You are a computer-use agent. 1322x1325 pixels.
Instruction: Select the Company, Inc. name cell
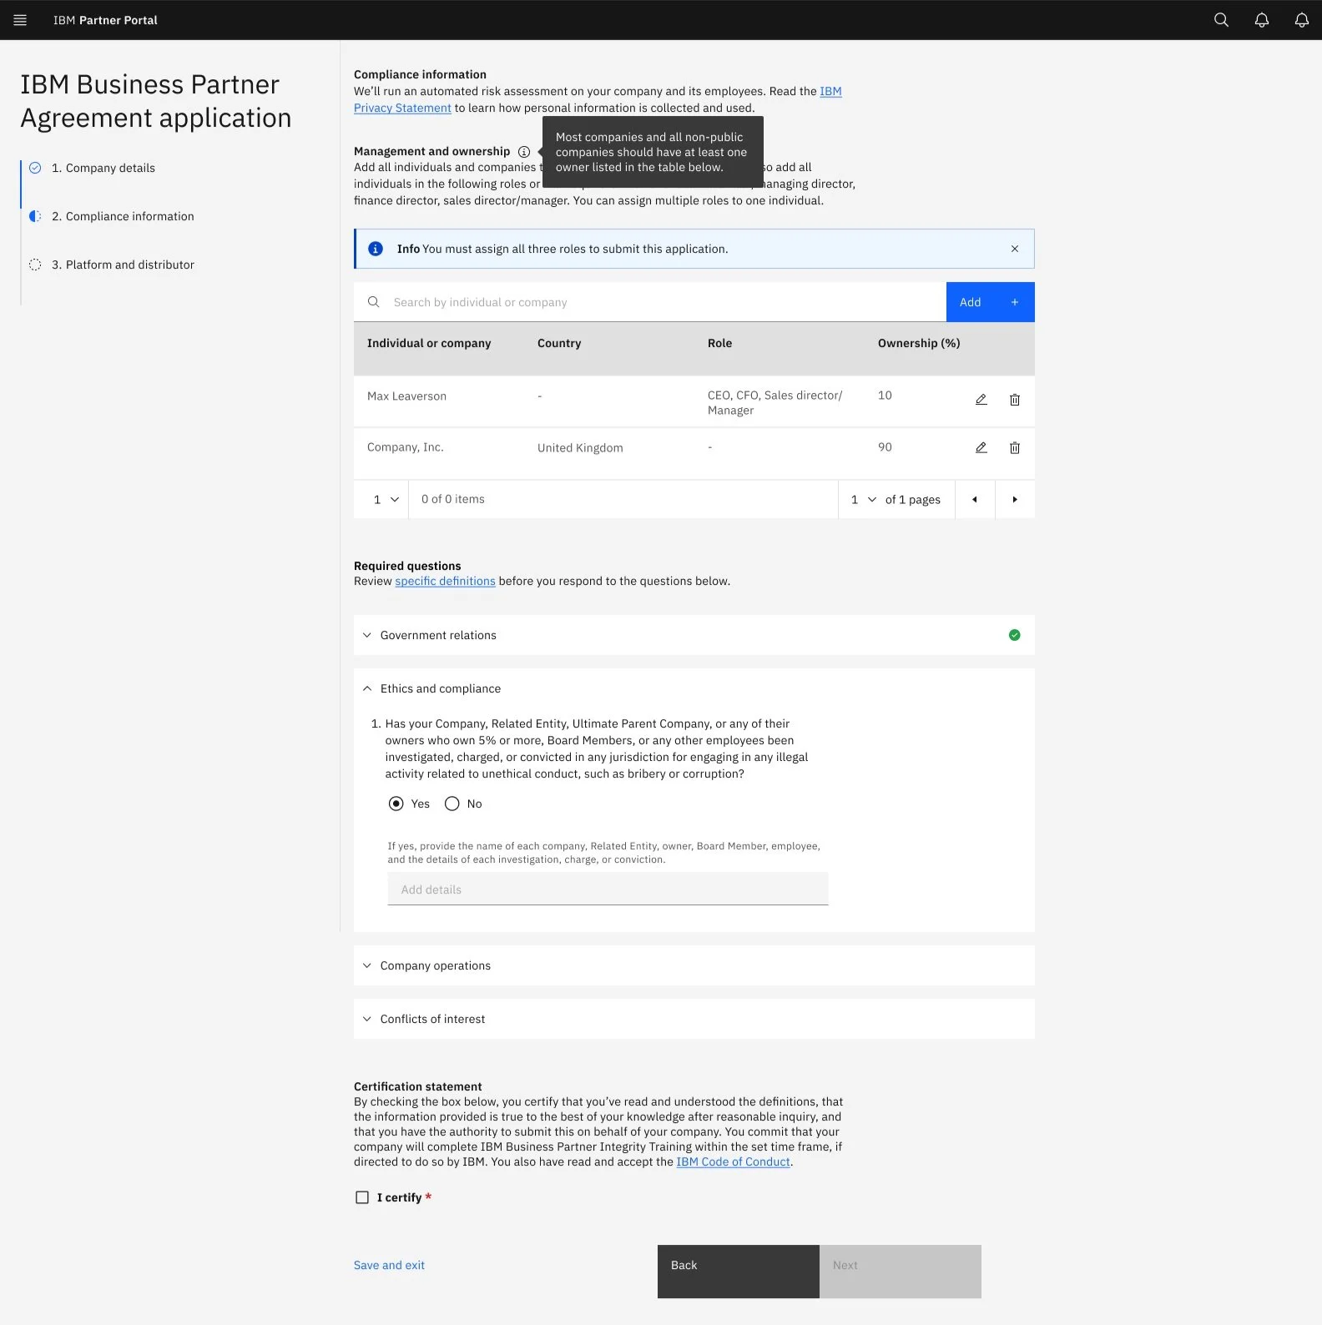[405, 447]
